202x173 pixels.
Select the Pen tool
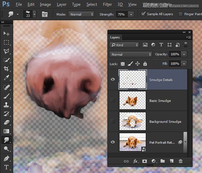6,158
